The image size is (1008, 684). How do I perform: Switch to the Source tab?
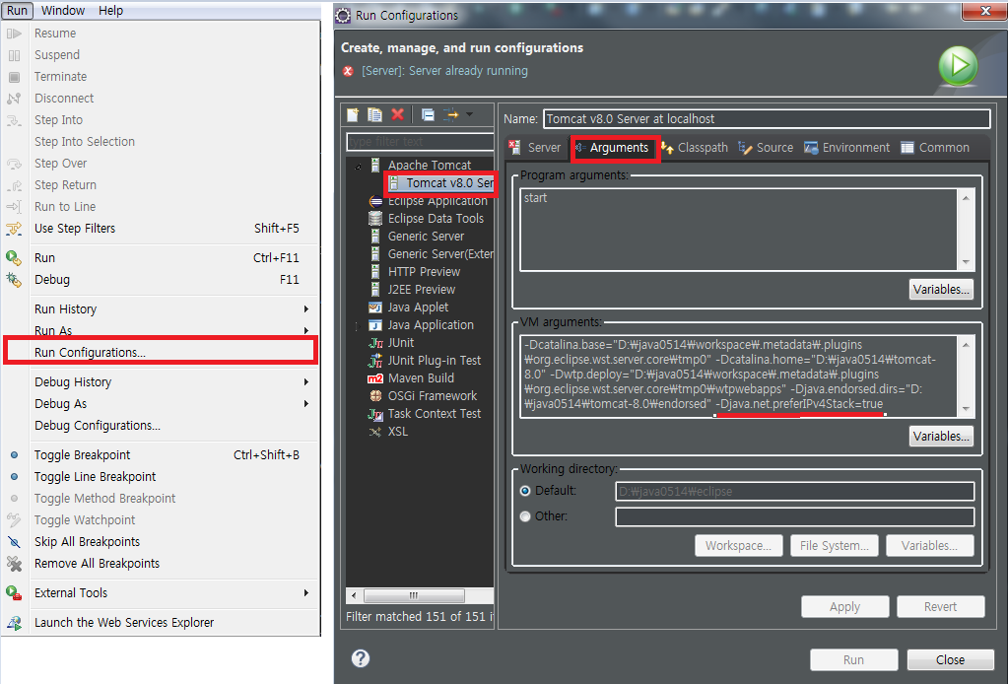pos(766,148)
